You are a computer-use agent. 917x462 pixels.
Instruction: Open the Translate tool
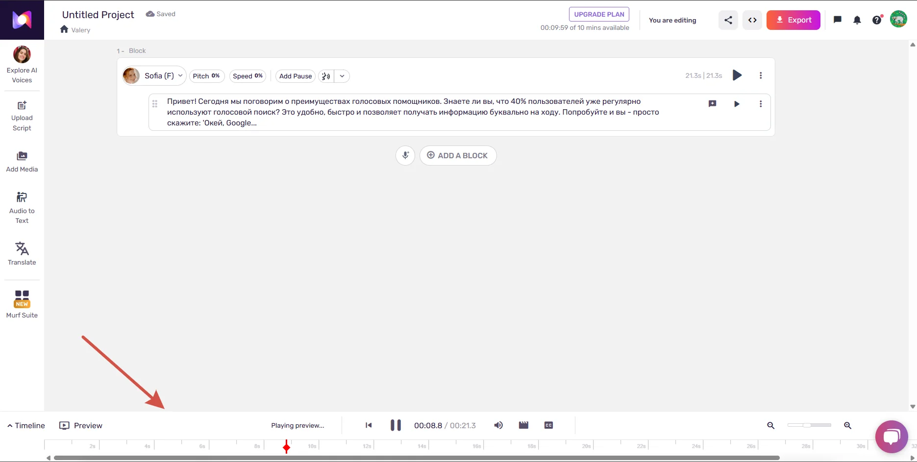tap(22, 253)
